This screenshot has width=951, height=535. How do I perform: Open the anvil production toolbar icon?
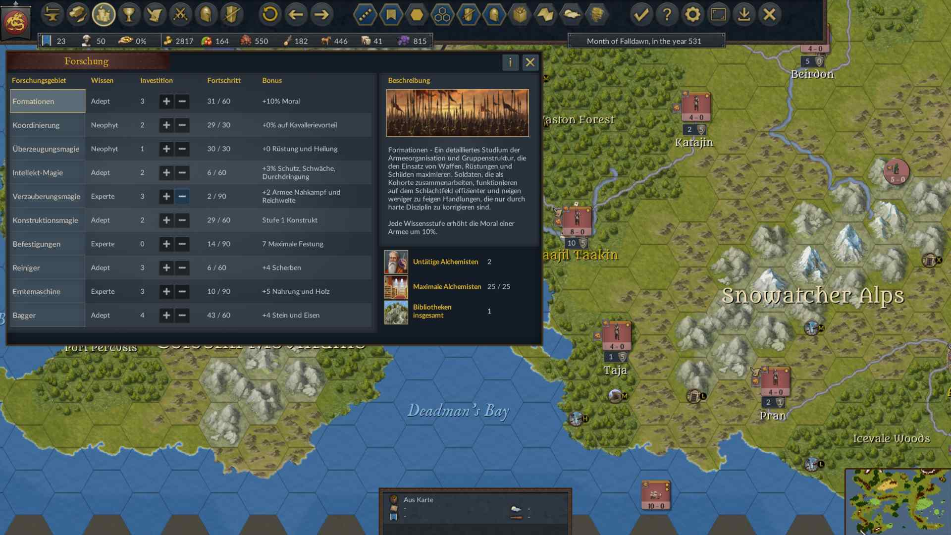pos(52,14)
